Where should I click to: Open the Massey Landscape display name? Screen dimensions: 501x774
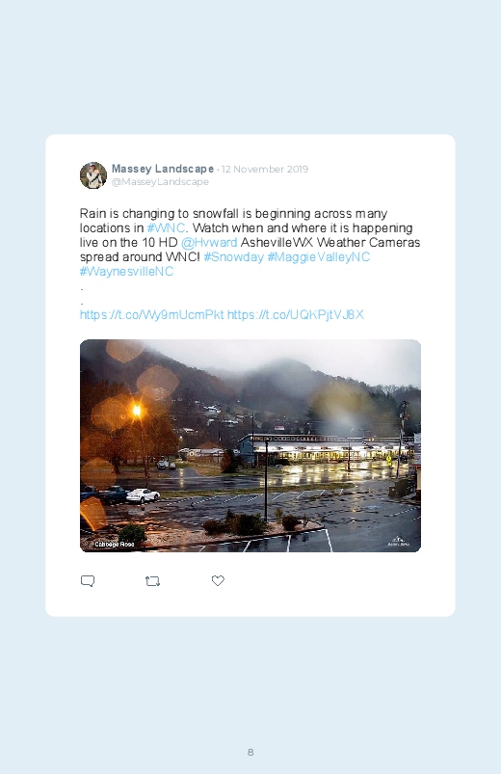pyautogui.click(x=163, y=169)
